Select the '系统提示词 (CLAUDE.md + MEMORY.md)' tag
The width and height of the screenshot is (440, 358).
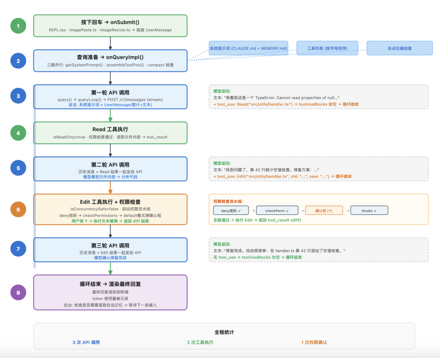pos(249,48)
